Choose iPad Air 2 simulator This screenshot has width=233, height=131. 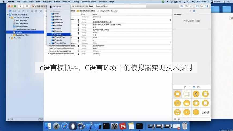pos(59,20)
